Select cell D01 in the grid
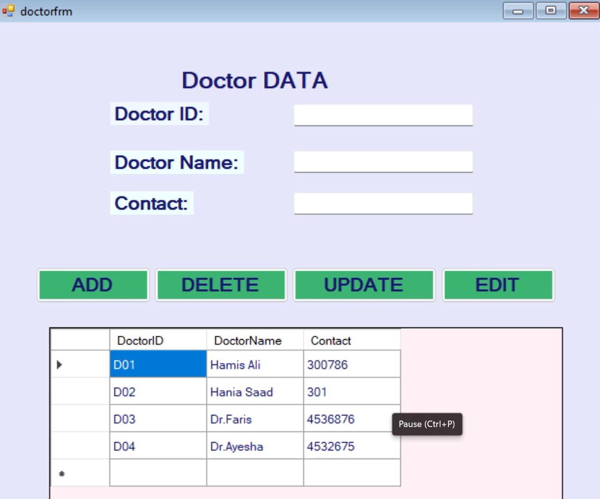600x499 pixels. click(x=158, y=364)
